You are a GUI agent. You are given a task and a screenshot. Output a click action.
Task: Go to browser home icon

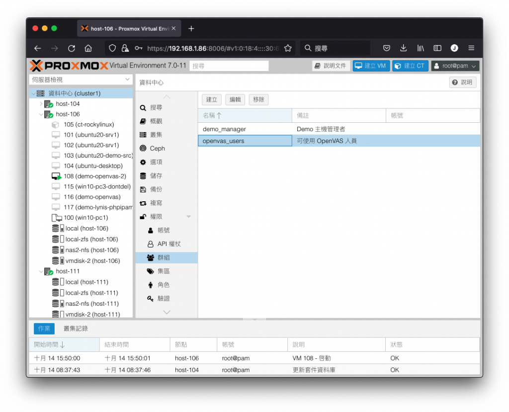pos(88,48)
